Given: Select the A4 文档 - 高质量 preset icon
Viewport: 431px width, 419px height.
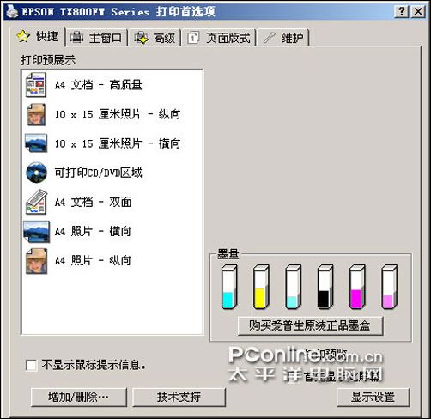Looking at the screenshot, I should [x=35, y=85].
